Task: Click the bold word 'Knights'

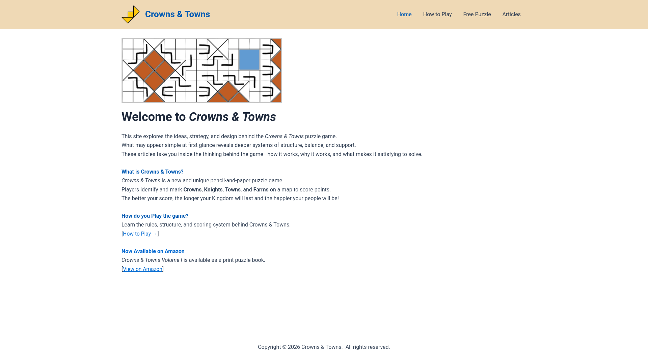Action: point(213,189)
